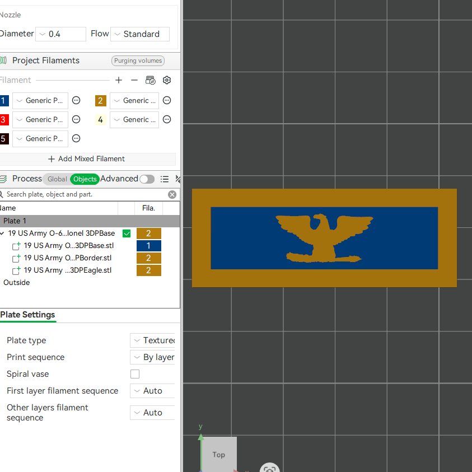Change filament for 3DPBase parent object

point(149,233)
